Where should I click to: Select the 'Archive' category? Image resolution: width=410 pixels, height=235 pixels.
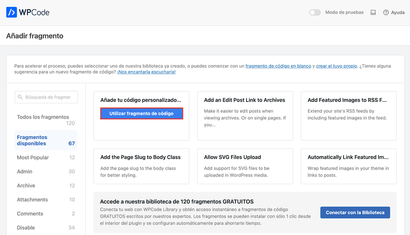tap(26, 185)
